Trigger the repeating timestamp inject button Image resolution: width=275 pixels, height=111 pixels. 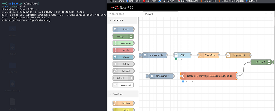tap(140, 55)
